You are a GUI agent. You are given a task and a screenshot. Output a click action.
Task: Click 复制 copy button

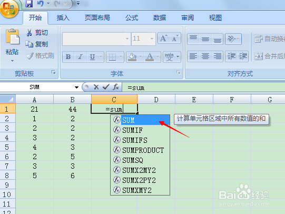(x=37, y=44)
